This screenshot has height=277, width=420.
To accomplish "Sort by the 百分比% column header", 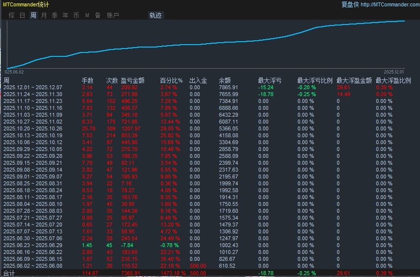I will (171, 80).
